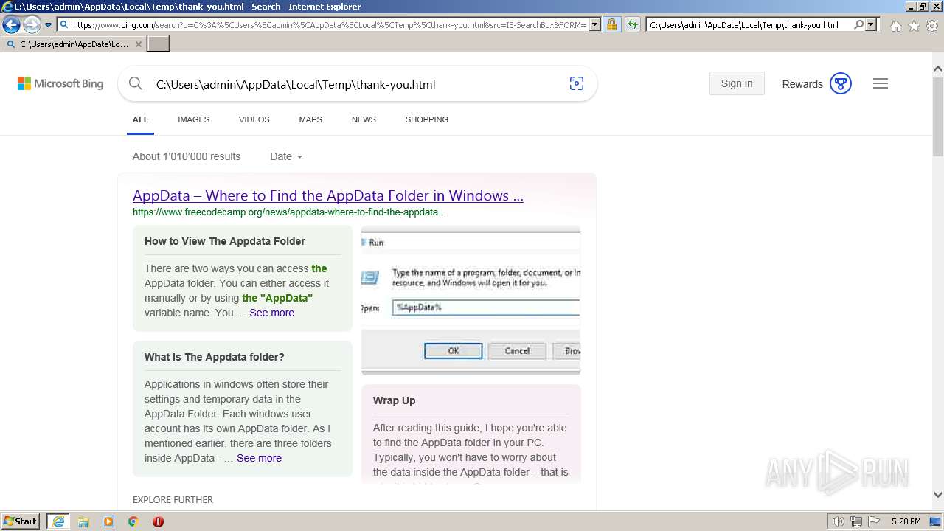The image size is (944, 531).
Task: Open Windows Media Player taskbar icon
Action: point(108,521)
